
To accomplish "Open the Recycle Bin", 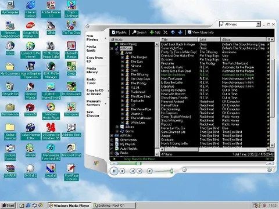I will [x=10, y=89].
